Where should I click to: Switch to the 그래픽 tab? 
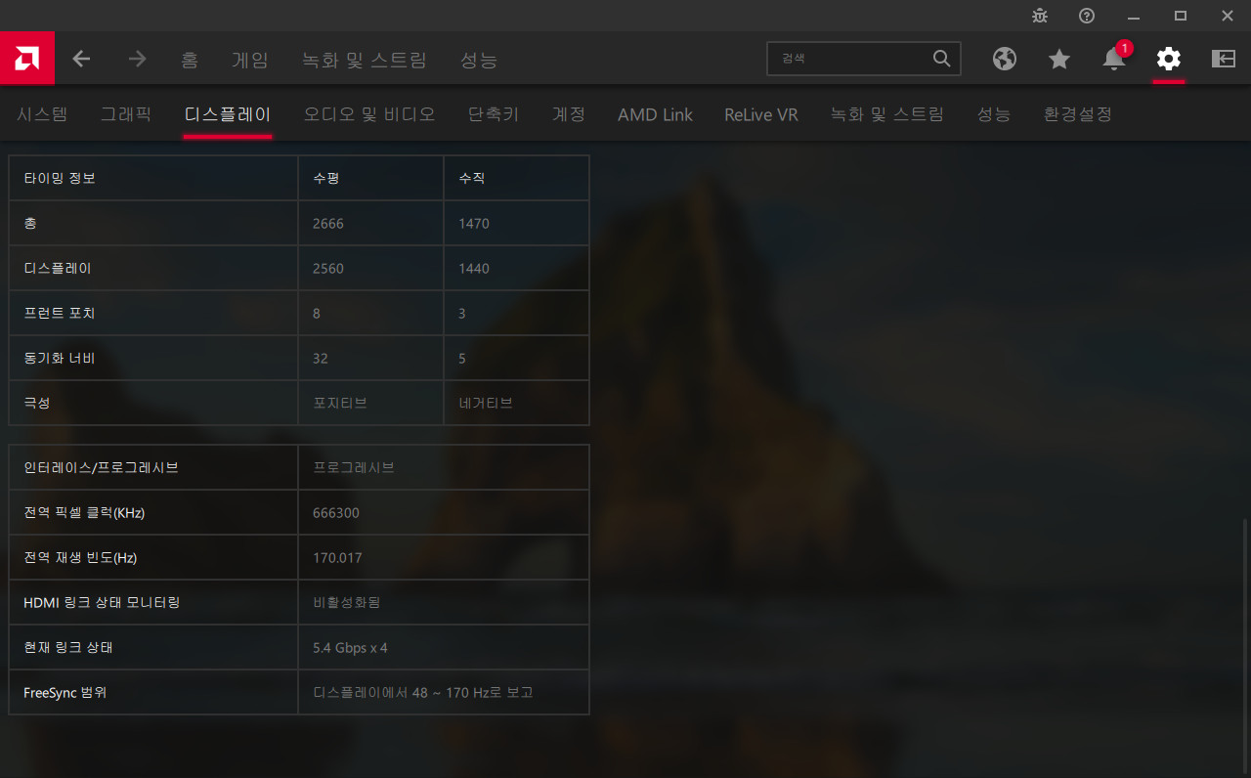click(126, 114)
